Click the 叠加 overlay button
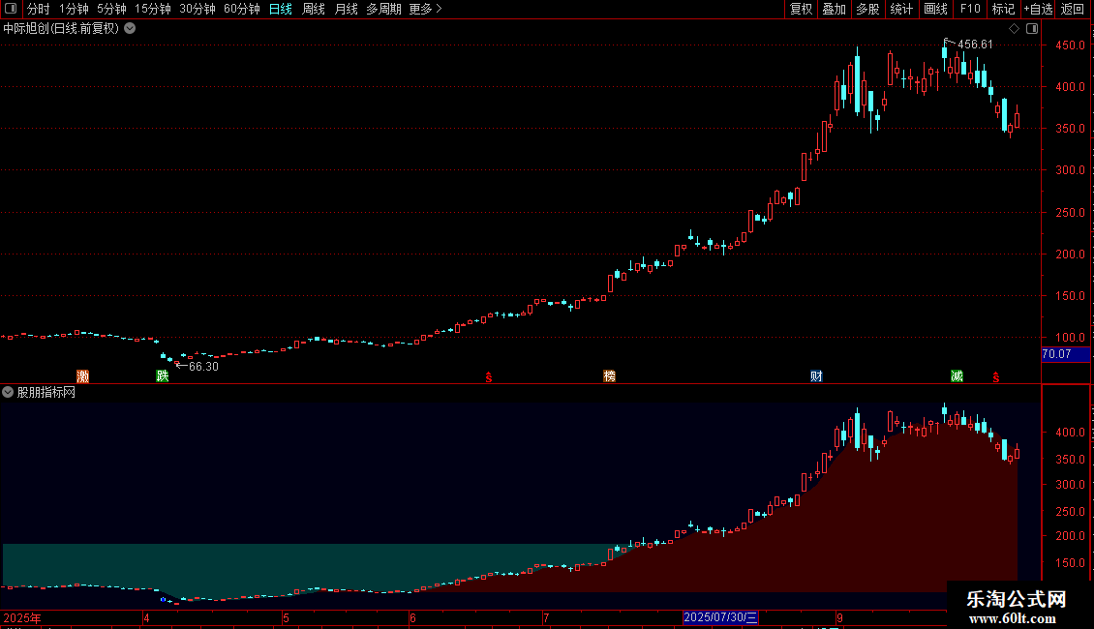 [834, 9]
